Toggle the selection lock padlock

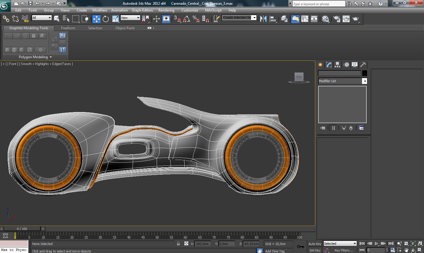click(x=178, y=244)
